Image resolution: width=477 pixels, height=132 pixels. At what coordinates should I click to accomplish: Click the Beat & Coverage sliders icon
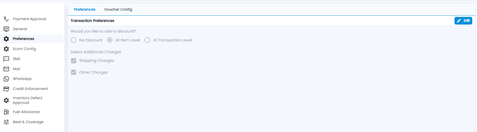6,122
